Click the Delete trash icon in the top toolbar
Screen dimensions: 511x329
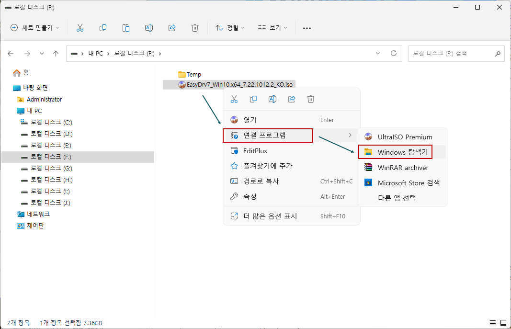point(195,28)
